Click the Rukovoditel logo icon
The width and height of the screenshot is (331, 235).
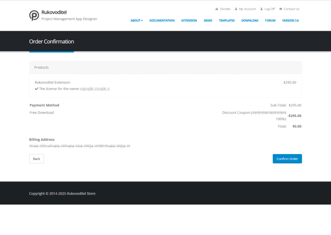click(34, 15)
